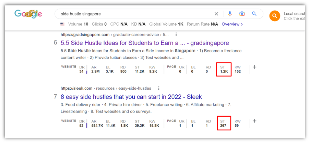Click the US flag country icon
This screenshot has width=310, height=143.
[62, 24]
